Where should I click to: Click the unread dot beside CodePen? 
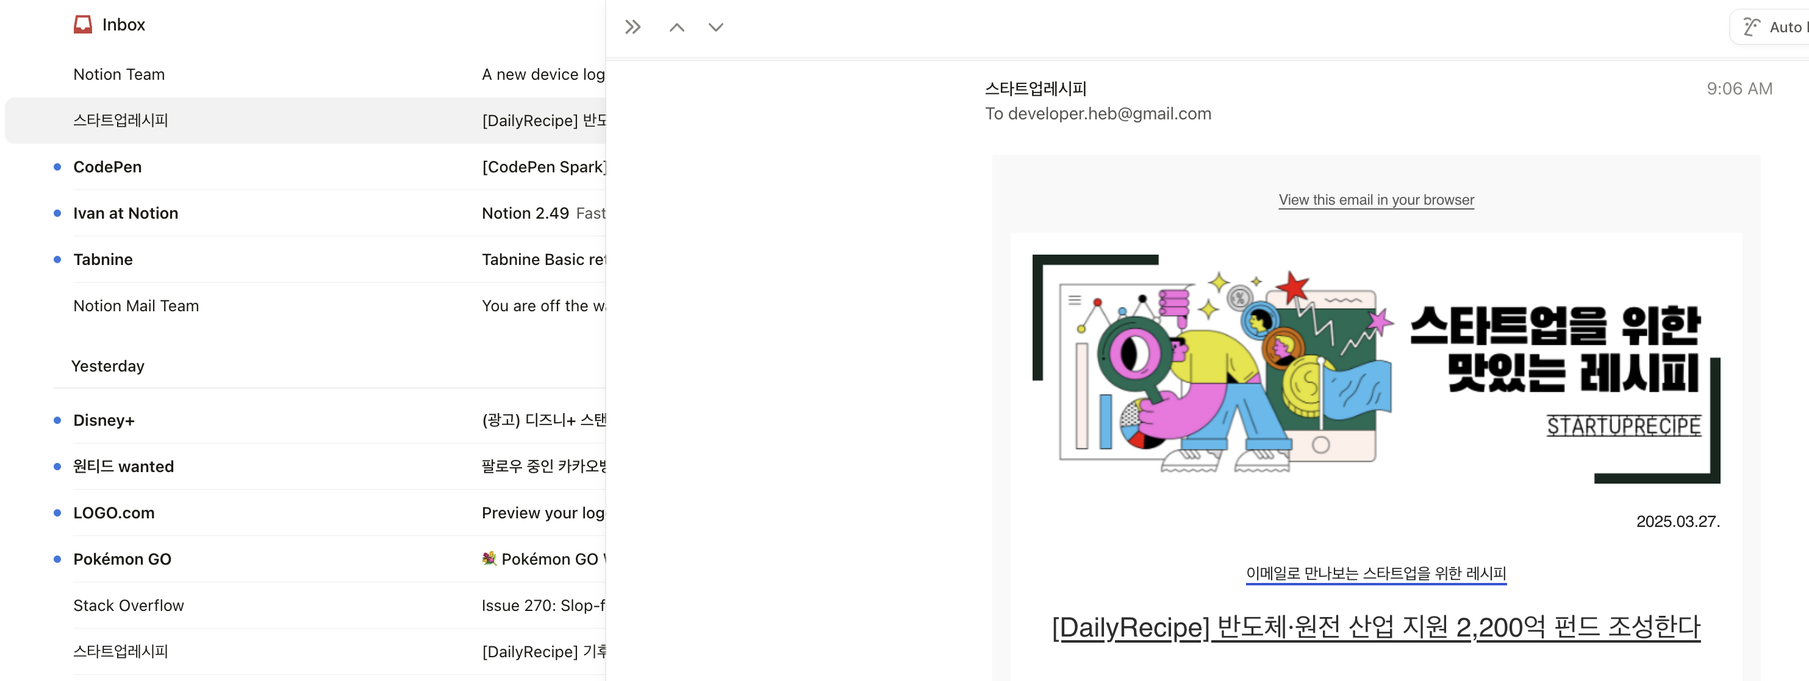[x=57, y=167]
